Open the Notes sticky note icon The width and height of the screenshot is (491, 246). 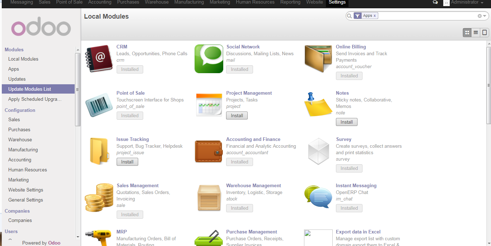(x=318, y=104)
